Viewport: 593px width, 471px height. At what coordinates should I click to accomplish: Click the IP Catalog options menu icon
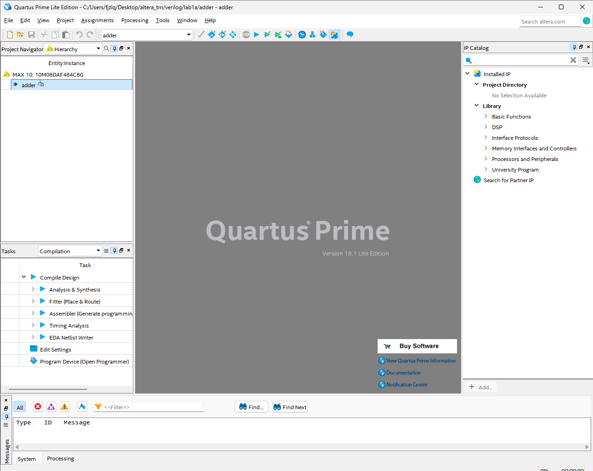(586, 60)
